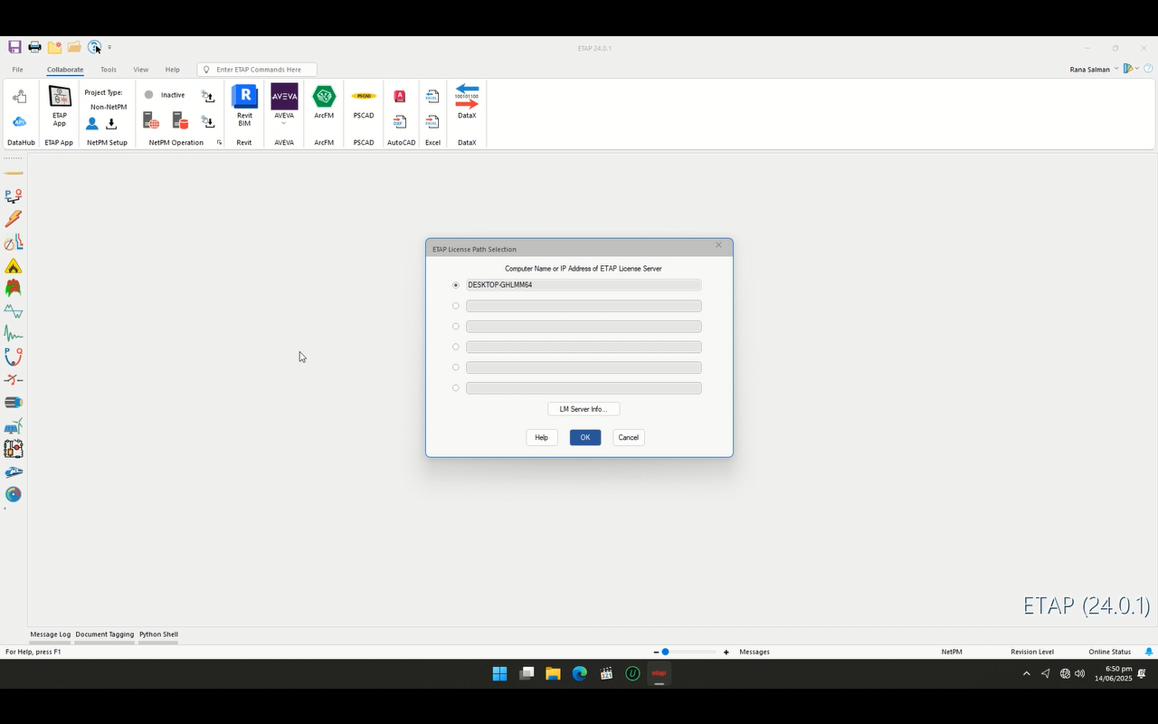This screenshot has width=1158, height=724.
Task: Click the LM Server Info button
Action: click(x=584, y=409)
